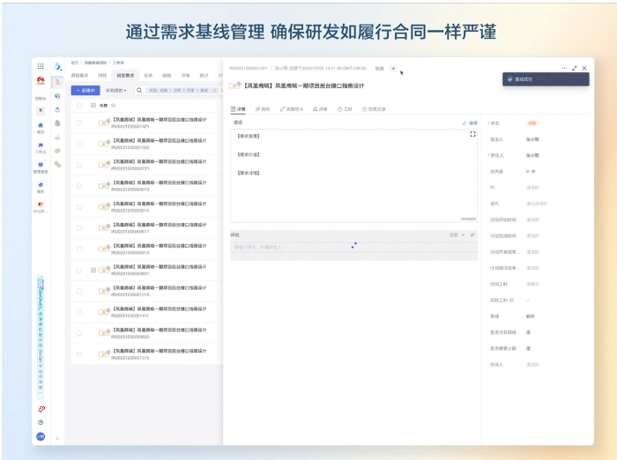Open the 未完成的 filter dropdown
617x460 pixels.
tap(115, 91)
